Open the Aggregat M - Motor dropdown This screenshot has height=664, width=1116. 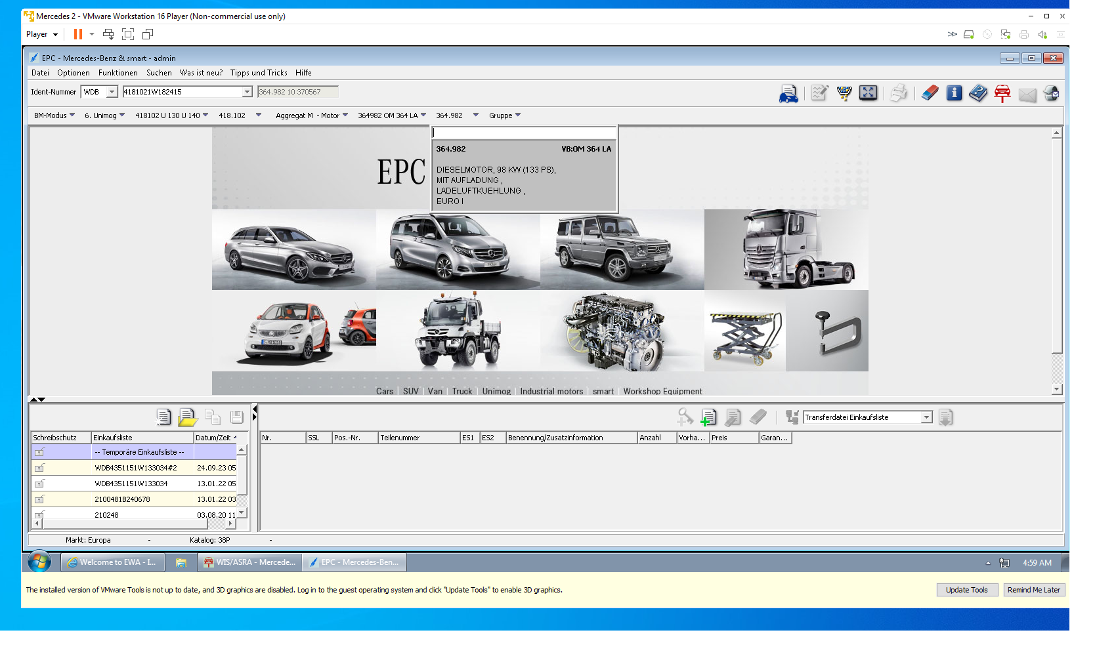click(312, 115)
